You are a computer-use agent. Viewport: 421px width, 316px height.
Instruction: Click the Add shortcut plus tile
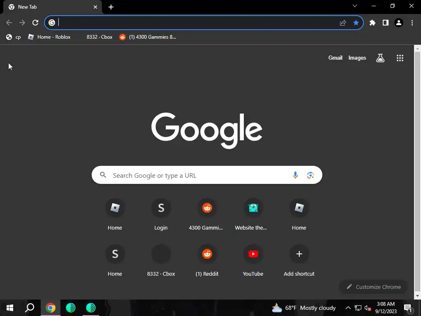(299, 260)
